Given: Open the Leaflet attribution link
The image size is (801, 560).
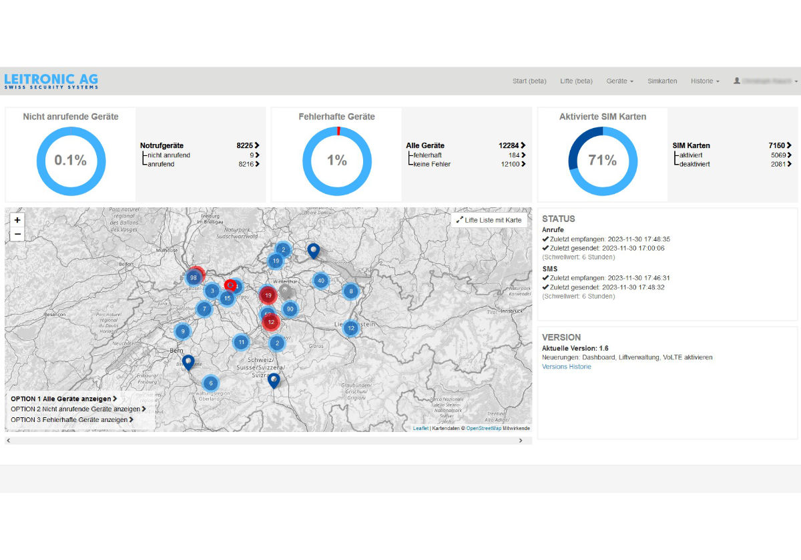Looking at the screenshot, I should pyautogui.click(x=421, y=428).
